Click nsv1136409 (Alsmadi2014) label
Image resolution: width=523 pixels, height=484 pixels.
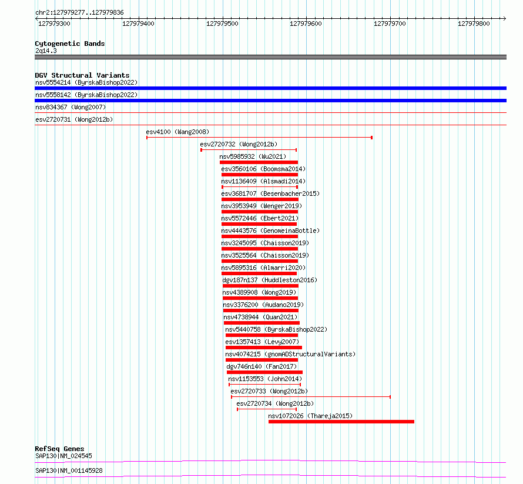pos(263,181)
